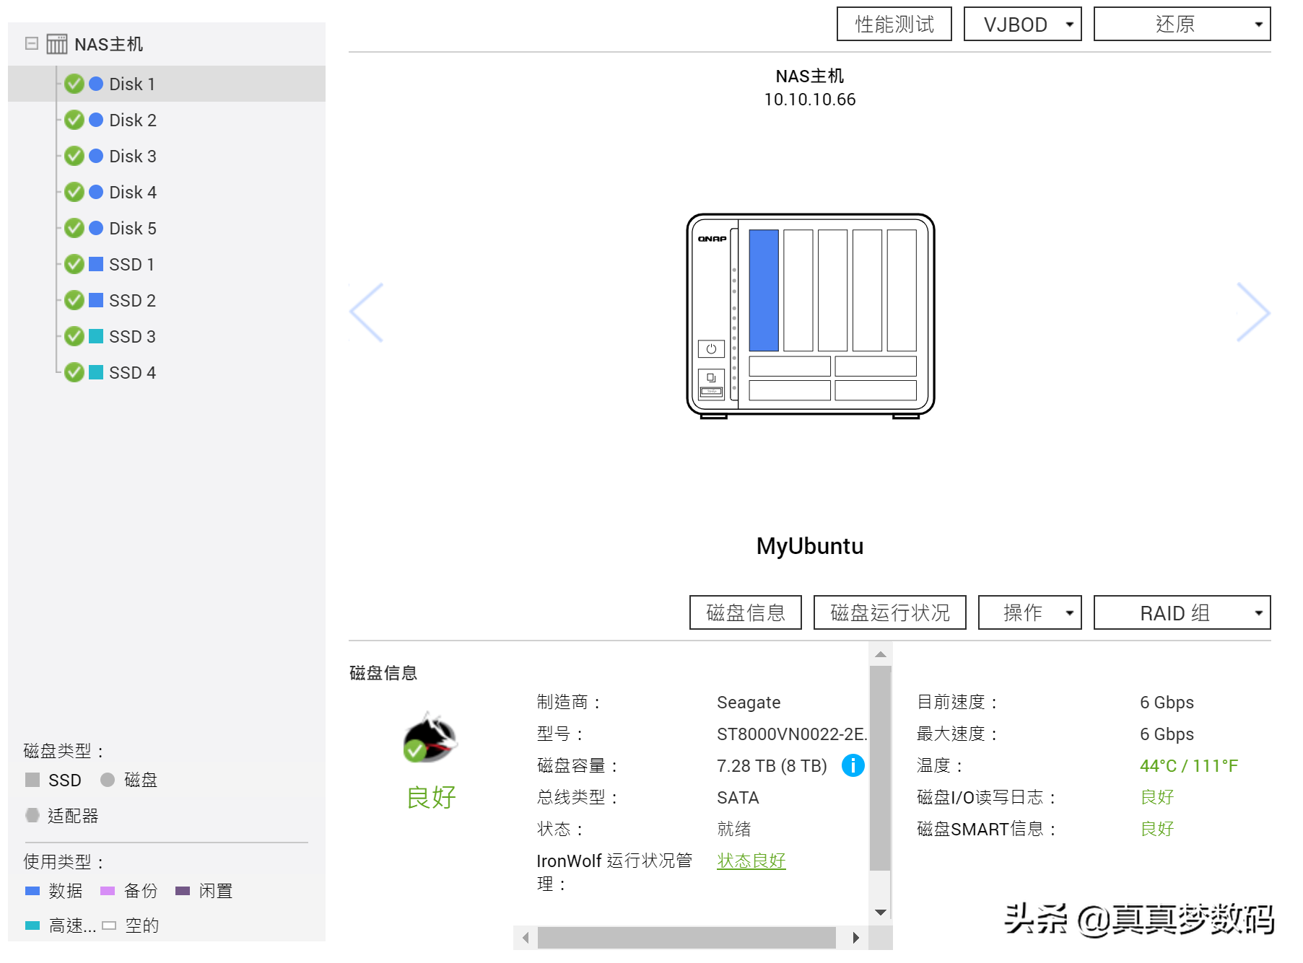Click the IronWolf health status icon
The height and width of the screenshot is (963, 1303).
(x=430, y=738)
